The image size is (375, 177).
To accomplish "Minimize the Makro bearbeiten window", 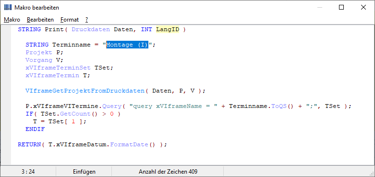I will point(319,7).
